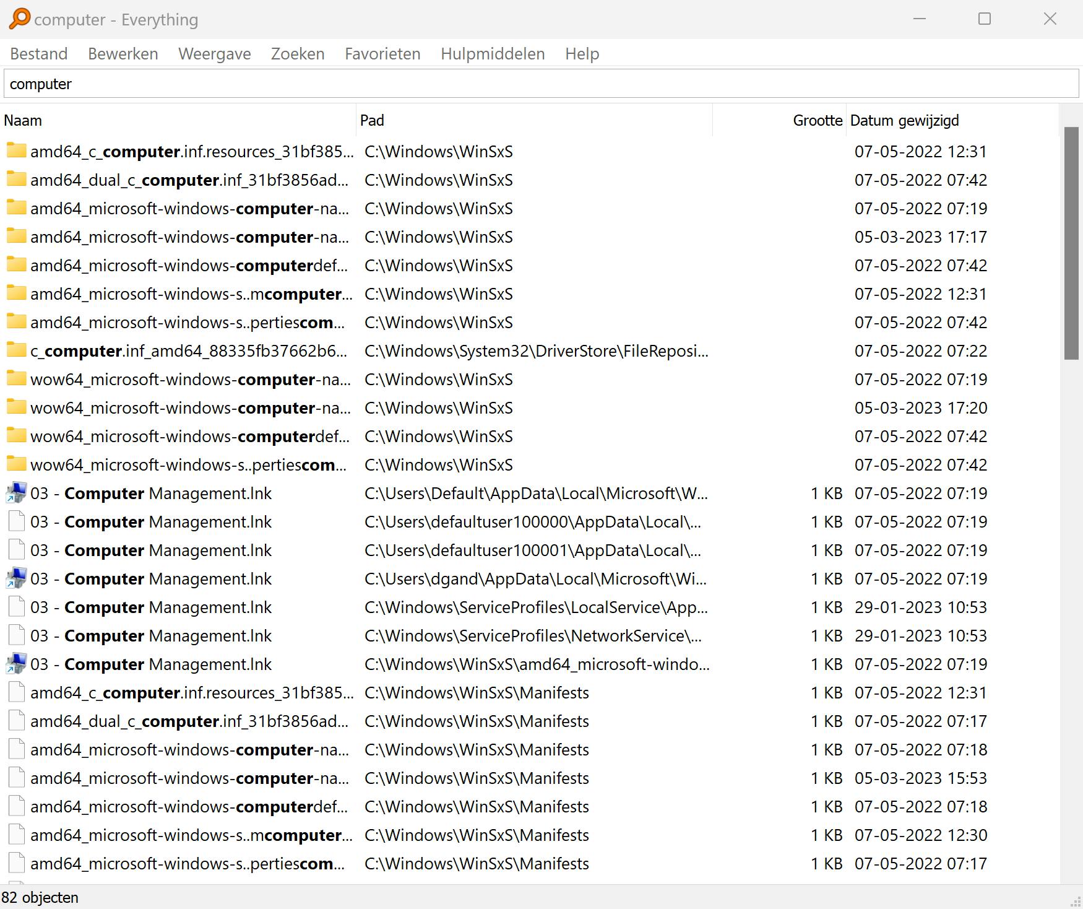Select amd64 s..mcomputer file name in Manifests
Viewport: 1083px width, 909px height.
click(x=191, y=835)
